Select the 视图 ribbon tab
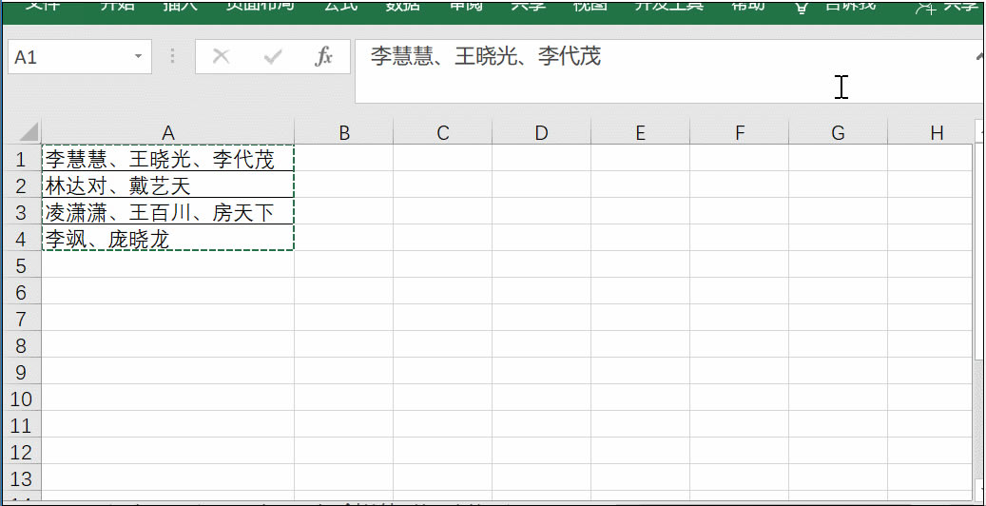 [590, 6]
